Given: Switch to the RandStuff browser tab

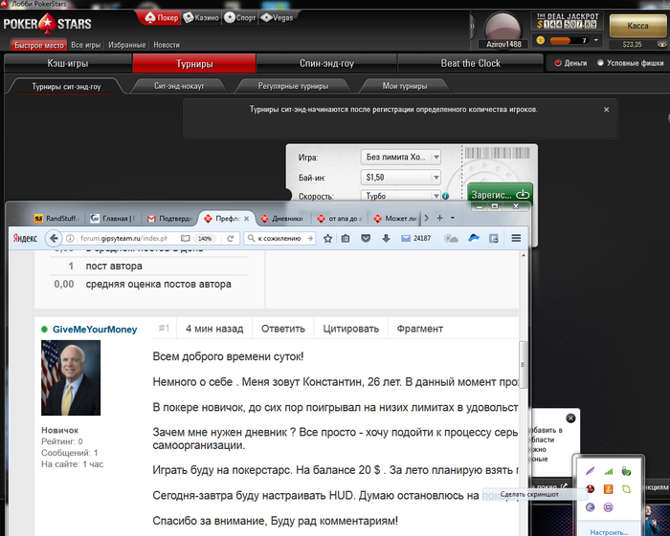Looking at the screenshot, I should (x=57, y=219).
